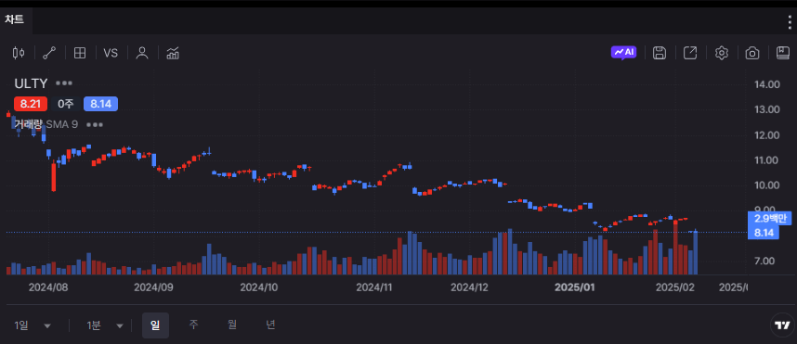Save the chart with floppy disk icon
The width and height of the screenshot is (797, 344).
[660, 53]
